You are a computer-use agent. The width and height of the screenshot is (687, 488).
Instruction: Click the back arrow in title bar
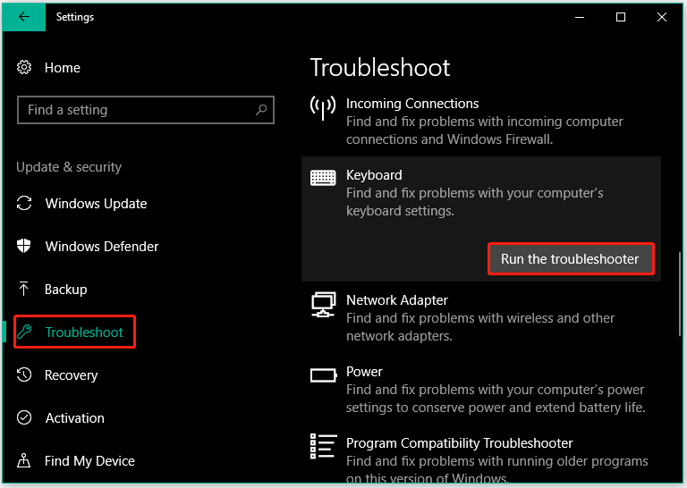tap(24, 17)
